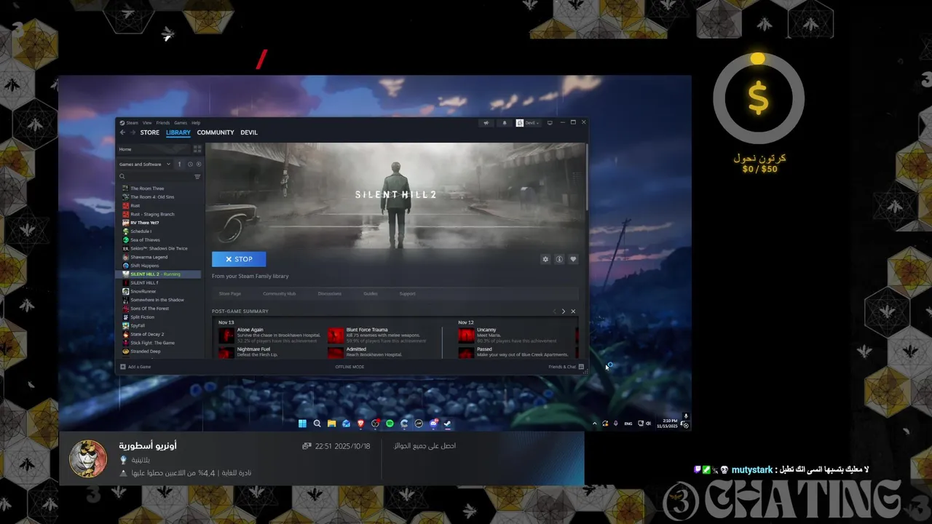
Task: Open Discord from taskbar
Action: [433, 424]
